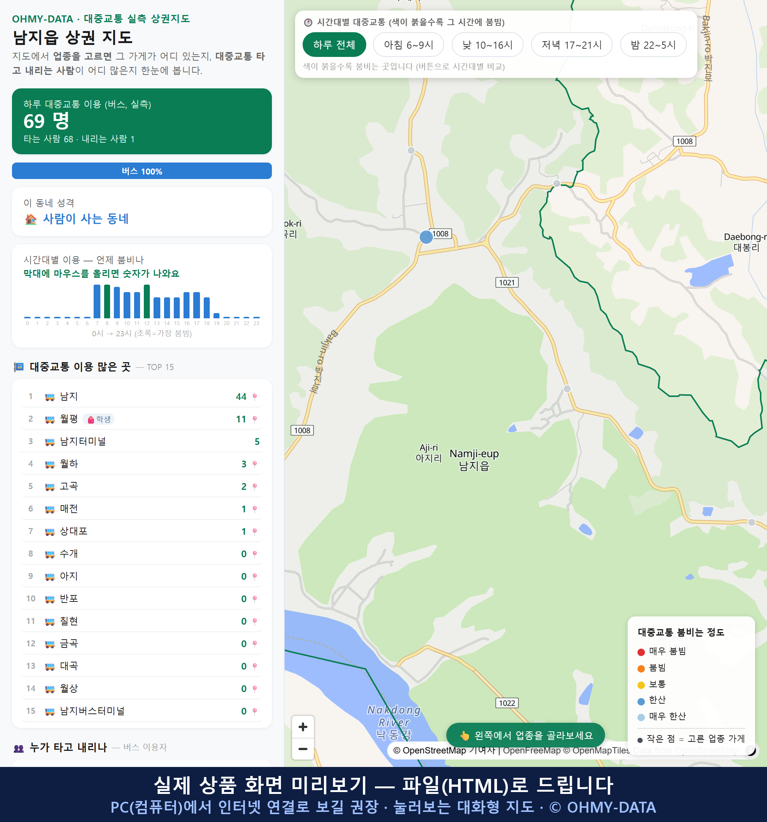Locate 아지 stop using its pin icon
The height and width of the screenshot is (822, 767).
[255, 576]
